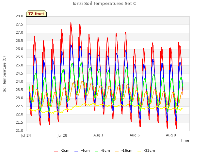
Task: Click the 22.0 y-axis tick label
Action: (x=20, y=114)
